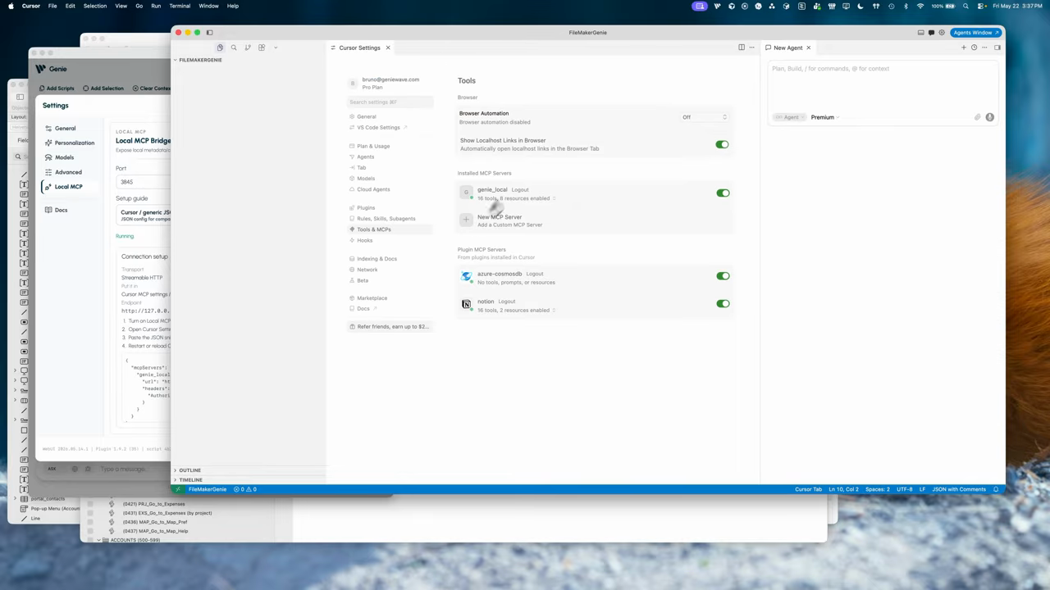Click the Wi-Fi icon in menu bar
Viewport: 1050px width, 590px height.
coord(920,6)
